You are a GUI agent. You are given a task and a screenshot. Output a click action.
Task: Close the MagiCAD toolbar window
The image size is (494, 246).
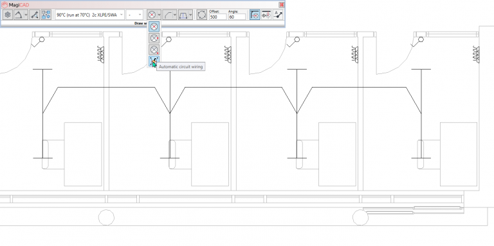click(281, 5)
